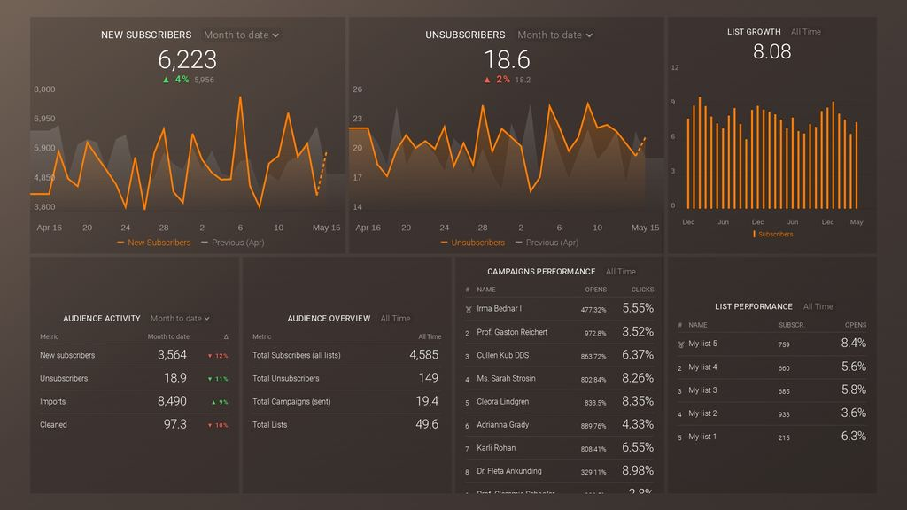907x510 pixels.
Task: Click the last bar in List Growth chart
Action: [x=857, y=166]
